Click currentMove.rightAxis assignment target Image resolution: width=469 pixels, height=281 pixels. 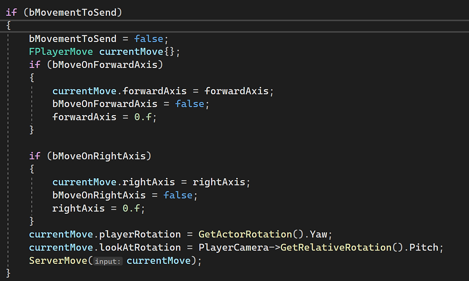coord(114,182)
